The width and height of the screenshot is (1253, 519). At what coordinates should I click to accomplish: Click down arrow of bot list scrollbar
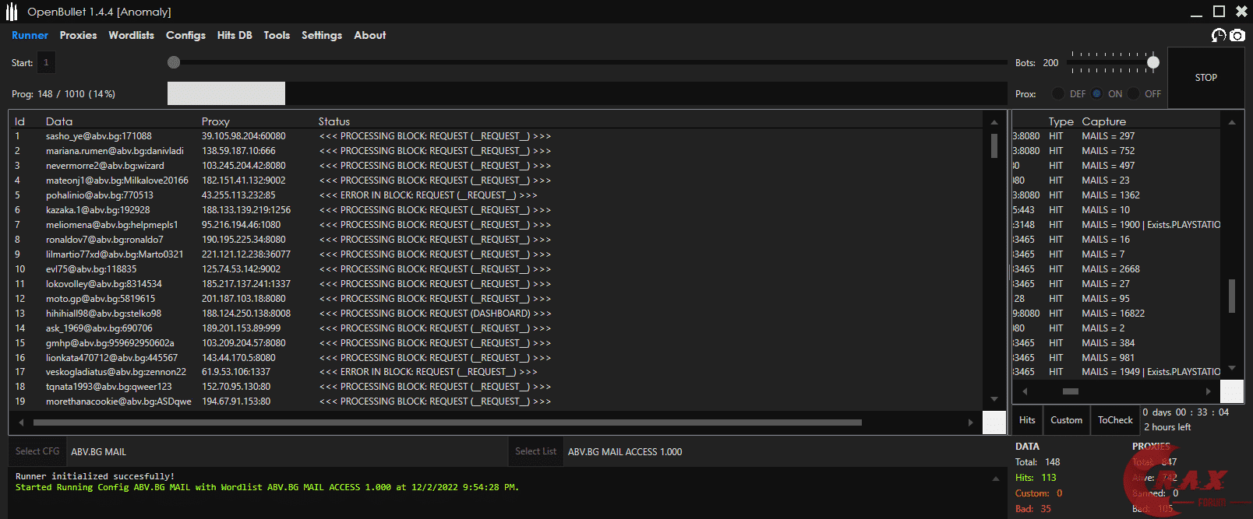pos(994,399)
